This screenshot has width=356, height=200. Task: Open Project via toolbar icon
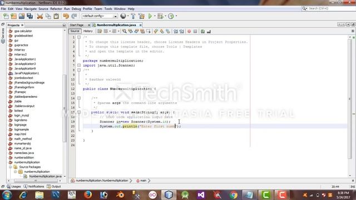tap(22, 16)
